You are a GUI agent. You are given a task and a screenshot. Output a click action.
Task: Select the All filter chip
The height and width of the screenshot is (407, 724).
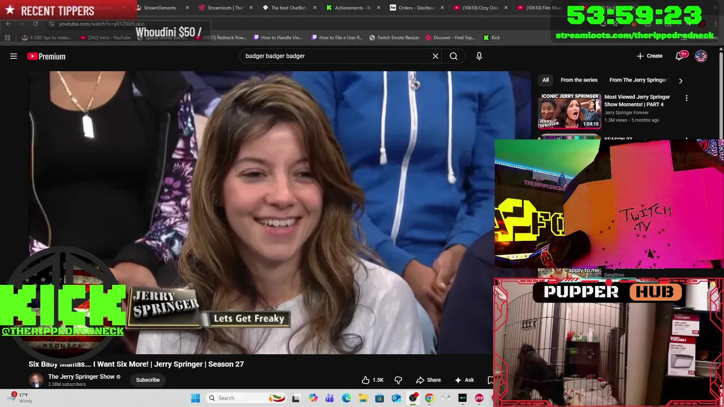[x=545, y=80]
